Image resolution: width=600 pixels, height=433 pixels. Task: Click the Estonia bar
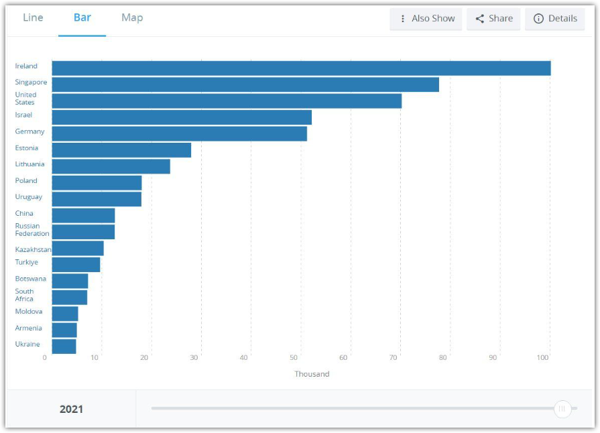121,150
